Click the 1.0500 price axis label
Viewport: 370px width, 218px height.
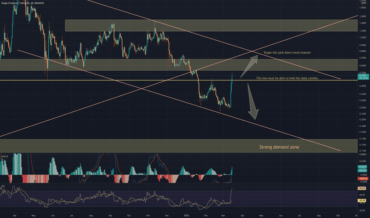click(363, 38)
